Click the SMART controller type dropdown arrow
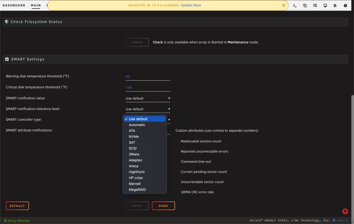The image size is (354, 224). pyautogui.click(x=169, y=120)
